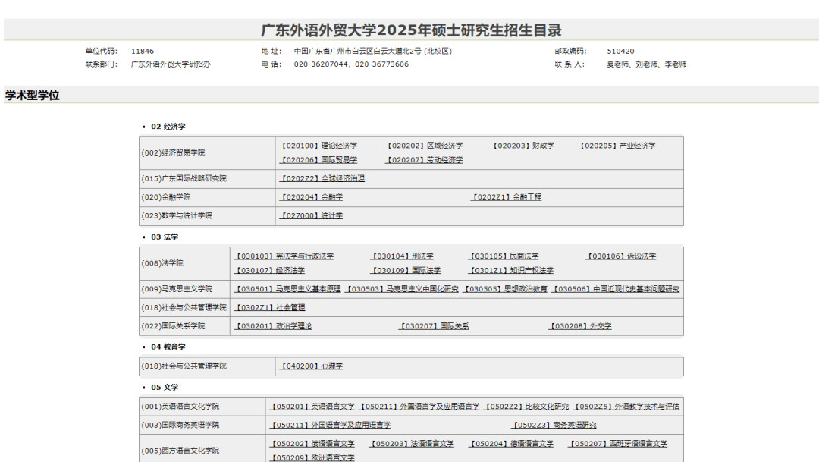The width and height of the screenshot is (819, 462).
Task: Click 【050211】外国语言学及应用语言学 in the 英语语言文化学院 row
Action: (419, 407)
